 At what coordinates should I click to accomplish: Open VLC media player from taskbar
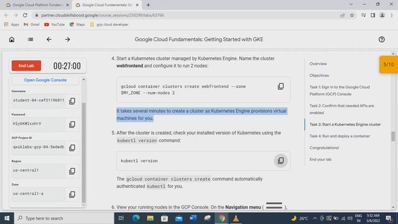click(x=236, y=218)
